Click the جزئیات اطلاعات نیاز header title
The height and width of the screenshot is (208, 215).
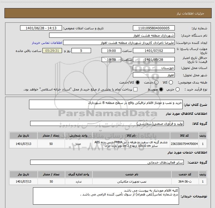190,13
